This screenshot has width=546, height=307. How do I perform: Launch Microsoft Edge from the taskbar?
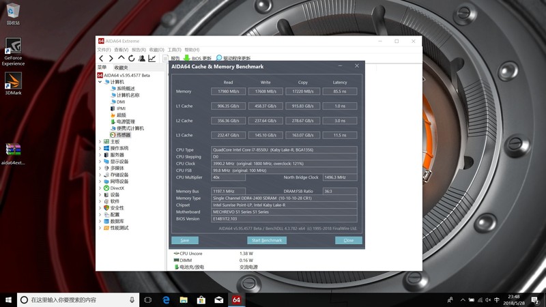click(166, 299)
